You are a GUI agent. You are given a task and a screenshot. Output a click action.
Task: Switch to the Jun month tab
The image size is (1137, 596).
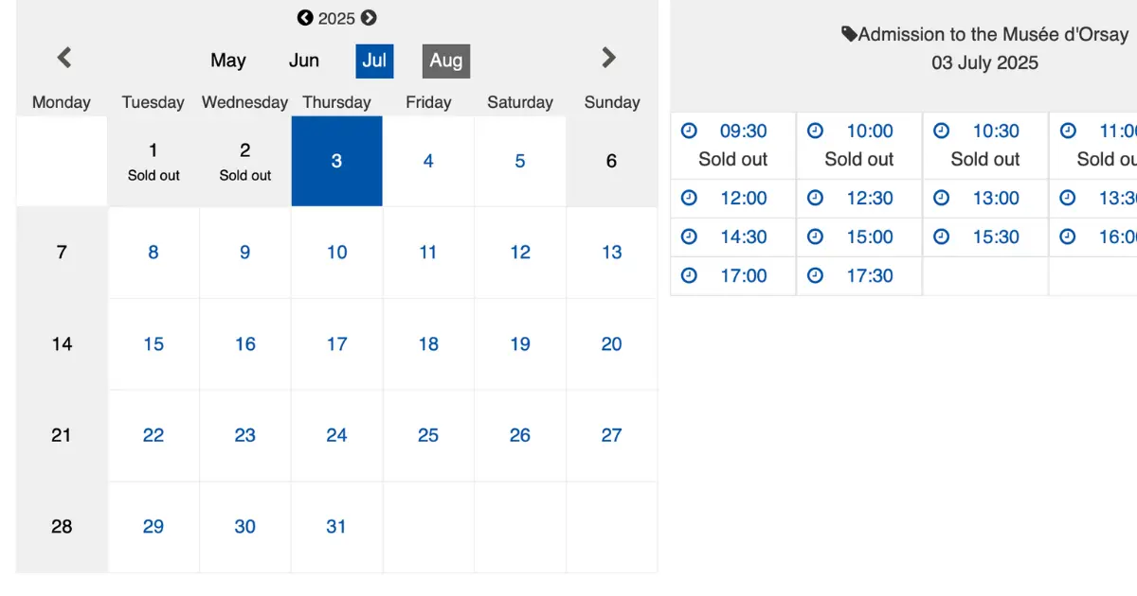coord(304,61)
